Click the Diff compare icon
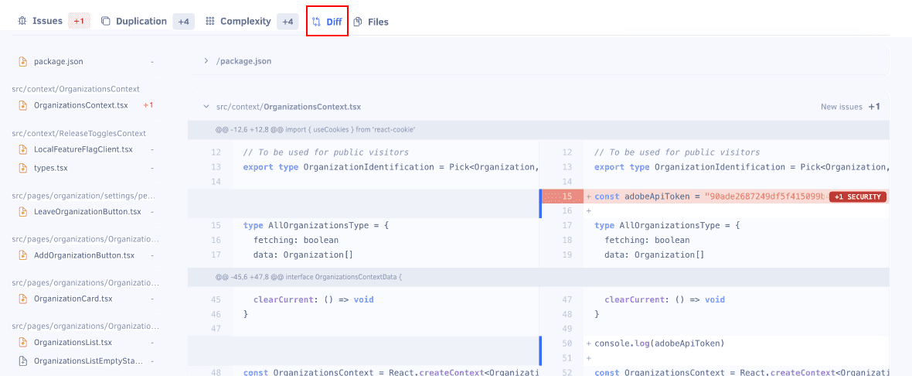Screen dimensions: 912x376 [316, 22]
